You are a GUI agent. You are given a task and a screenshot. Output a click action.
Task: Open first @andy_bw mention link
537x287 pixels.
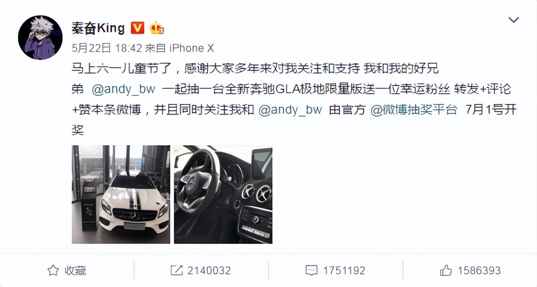(124, 89)
